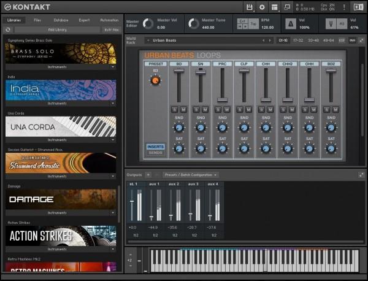
Task: Open the options gear icon
Action: [262, 7]
